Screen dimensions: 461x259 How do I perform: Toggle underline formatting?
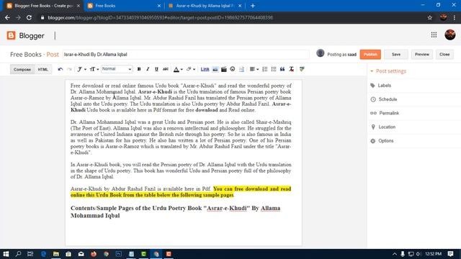pos(156,69)
